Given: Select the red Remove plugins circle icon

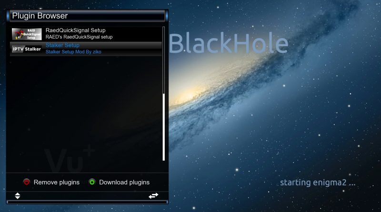Looking at the screenshot, I should 27,182.
